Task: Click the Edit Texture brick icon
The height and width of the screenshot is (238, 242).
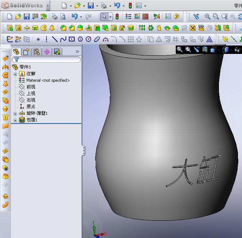Action: (x=145, y=17)
